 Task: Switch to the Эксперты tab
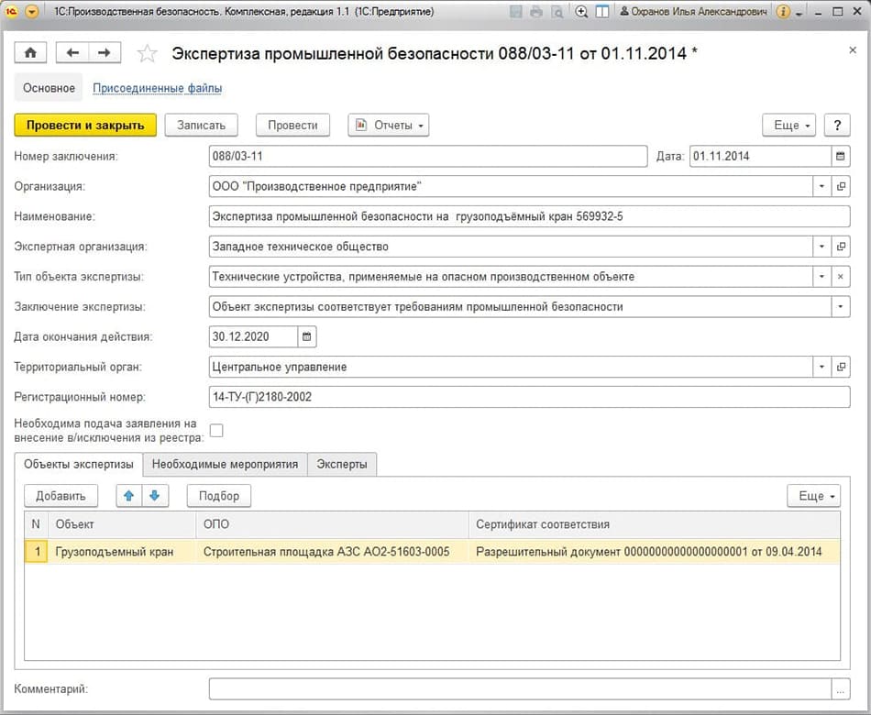342,465
